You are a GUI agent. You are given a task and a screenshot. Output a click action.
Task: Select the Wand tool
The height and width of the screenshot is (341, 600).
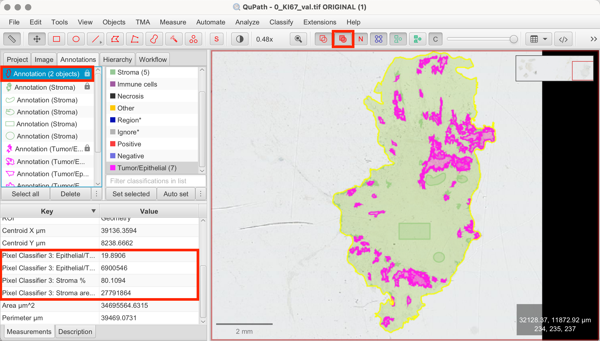[174, 39]
